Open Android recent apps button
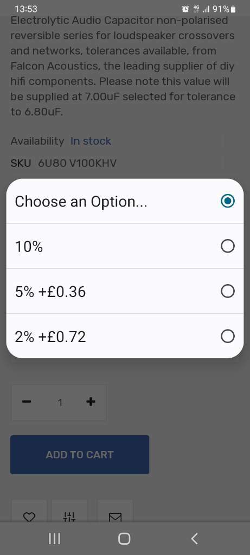 pos(54,538)
